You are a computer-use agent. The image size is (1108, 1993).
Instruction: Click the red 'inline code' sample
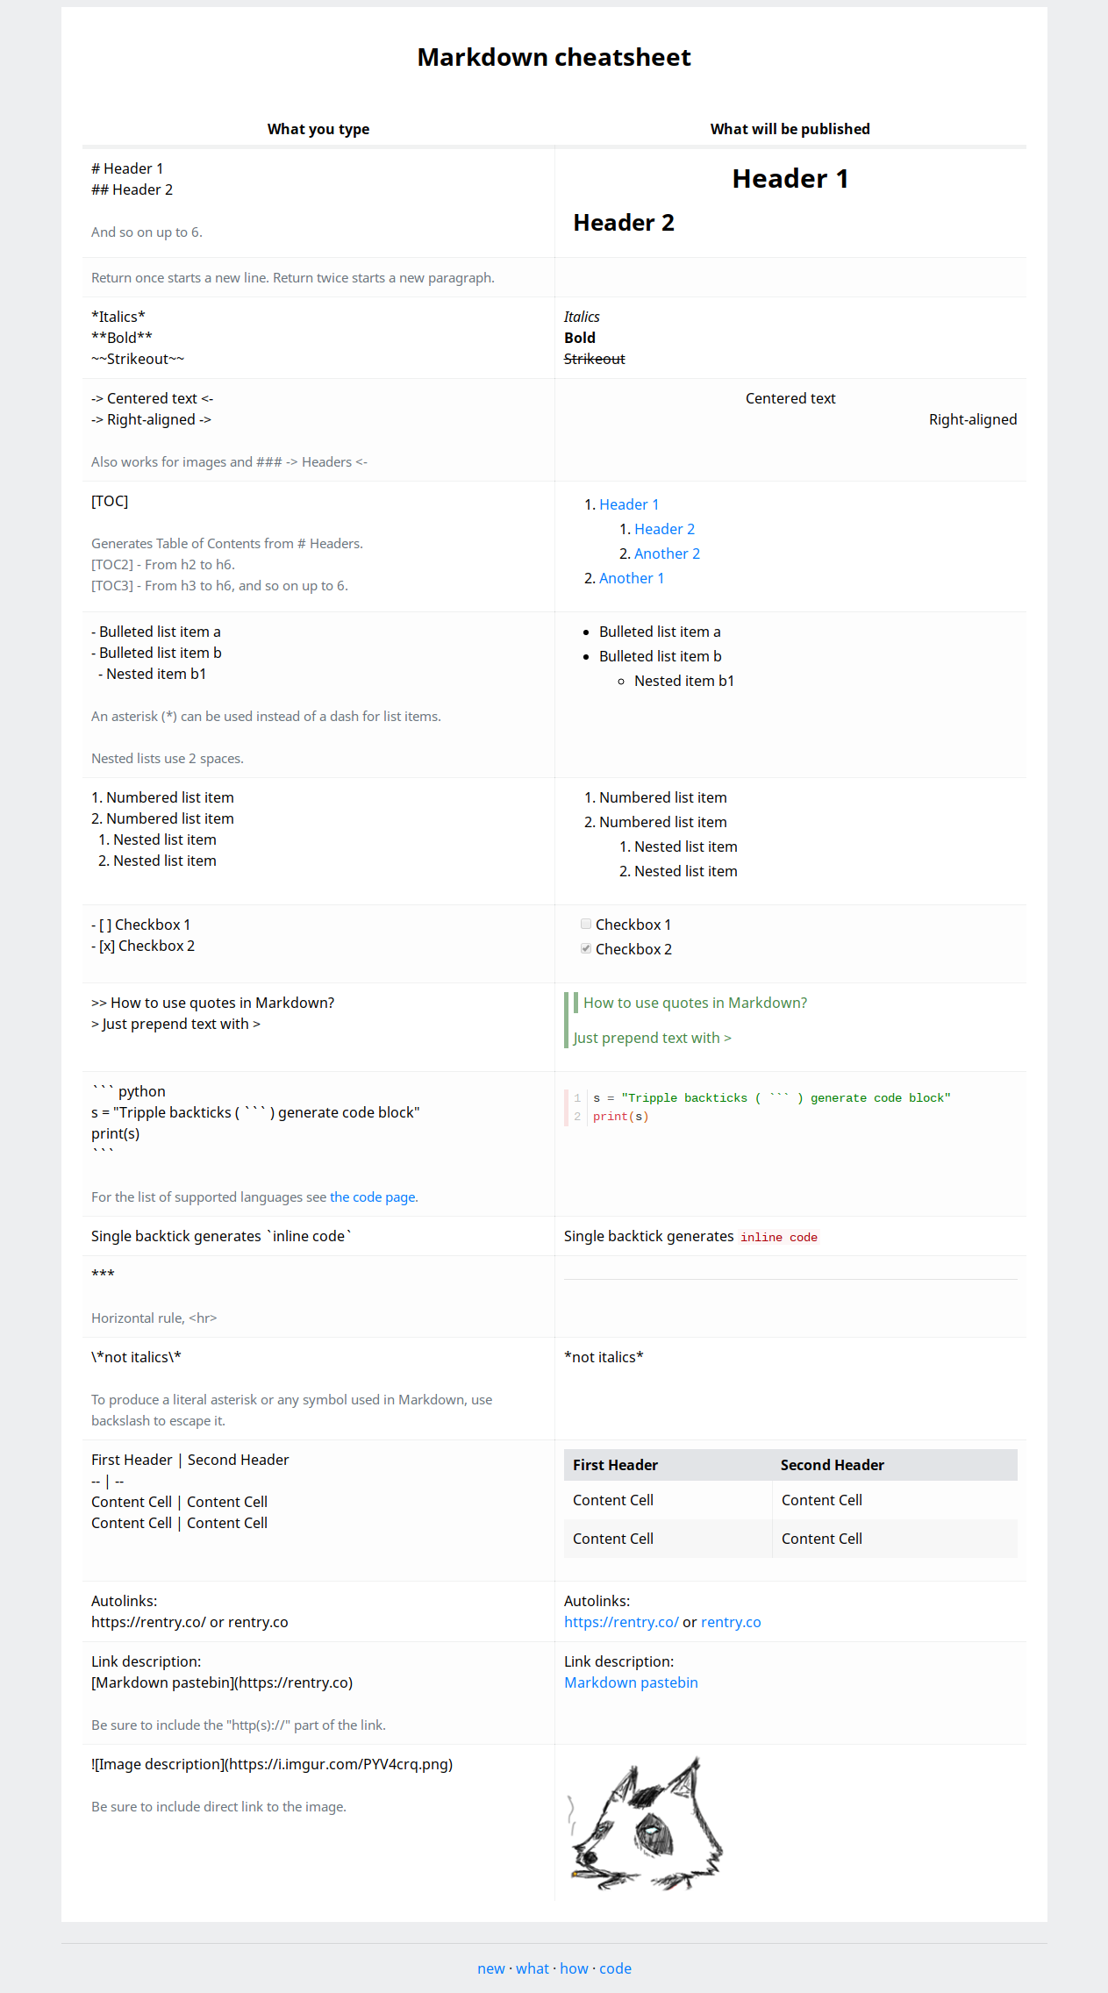[779, 1237]
